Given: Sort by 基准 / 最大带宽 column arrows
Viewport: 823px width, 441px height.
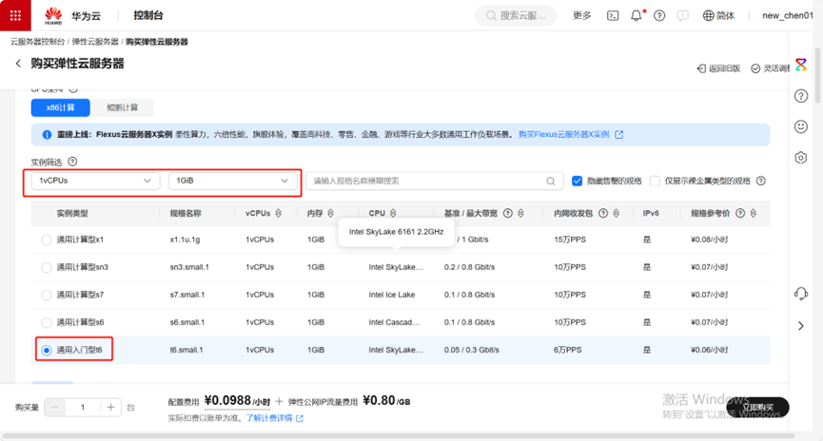Looking at the screenshot, I should tap(520, 214).
